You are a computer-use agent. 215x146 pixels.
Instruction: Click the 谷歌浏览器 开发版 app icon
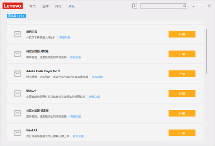[18, 54]
